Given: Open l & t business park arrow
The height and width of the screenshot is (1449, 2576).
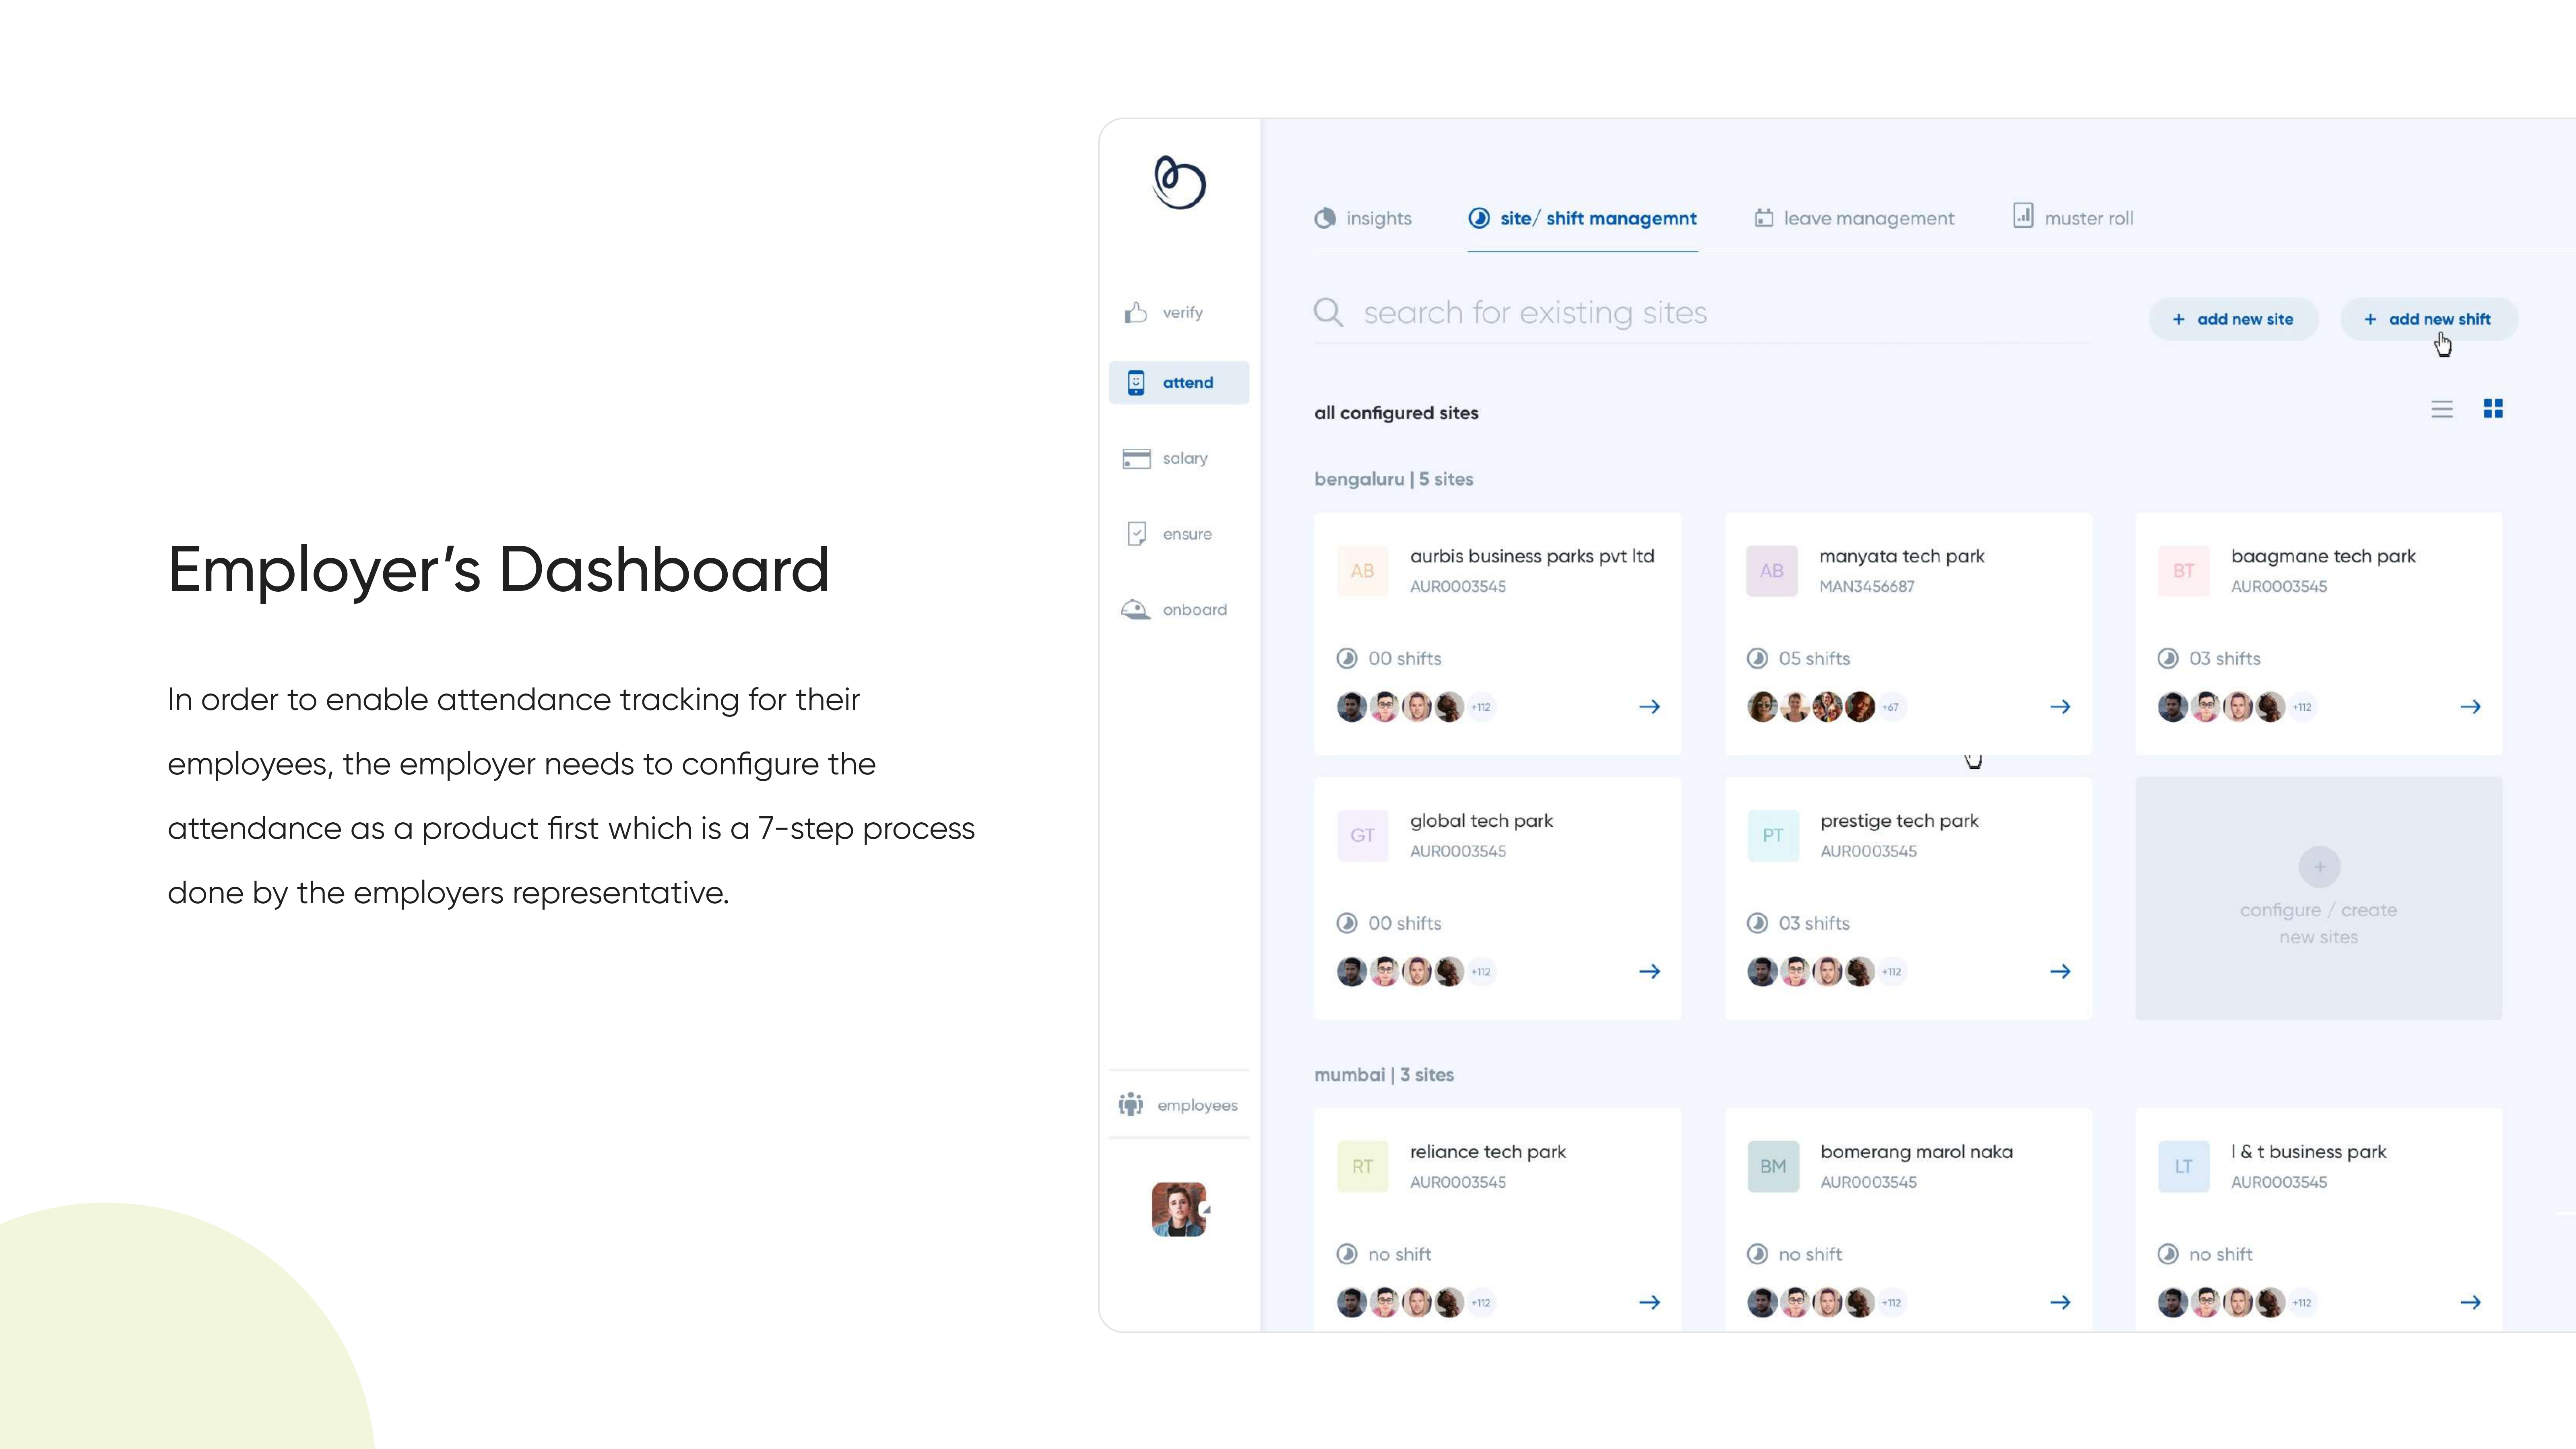Looking at the screenshot, I should click(x=2470, y=1303).
